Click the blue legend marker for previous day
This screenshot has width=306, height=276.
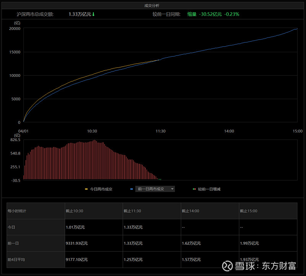coord(132,189)
